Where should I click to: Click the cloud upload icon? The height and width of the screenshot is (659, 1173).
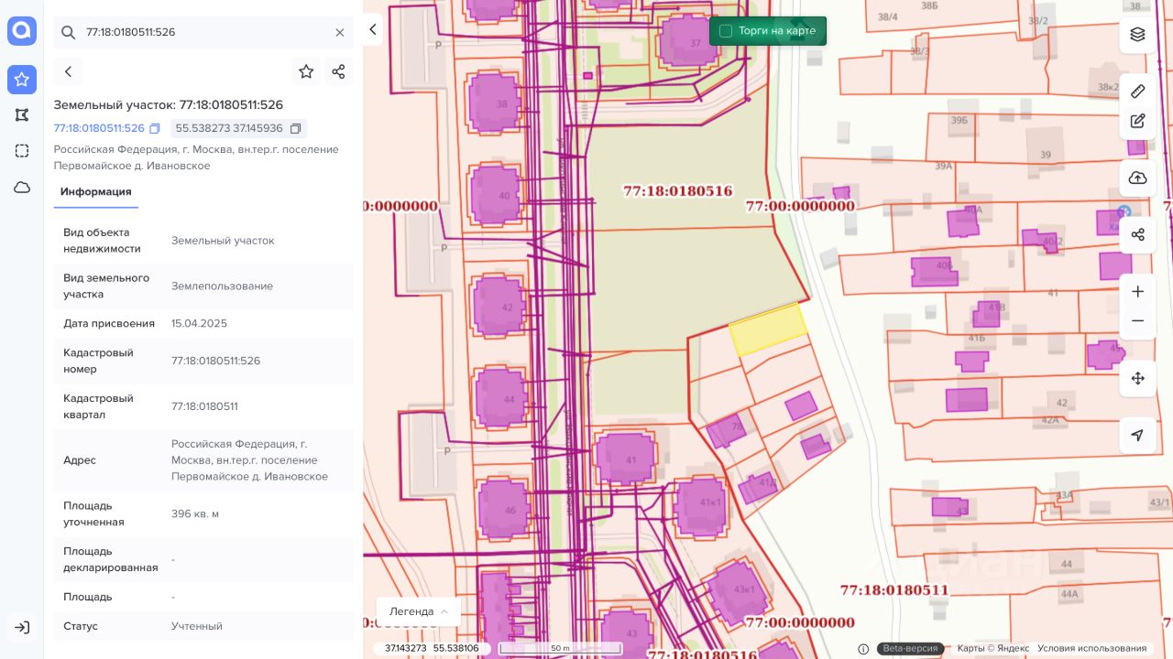tap(1137, 178)
